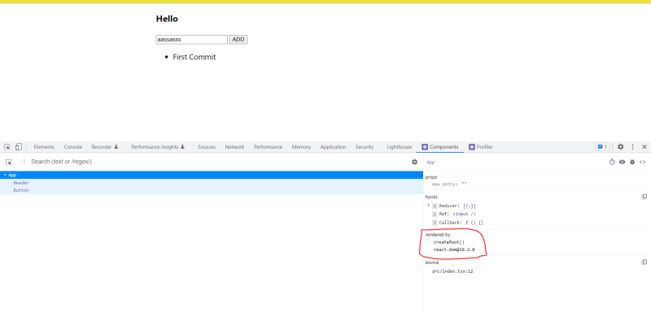The width and height of the screenshot is (651, 312).
Task: Click the Callback hook entry
Action: coord(458,223)
